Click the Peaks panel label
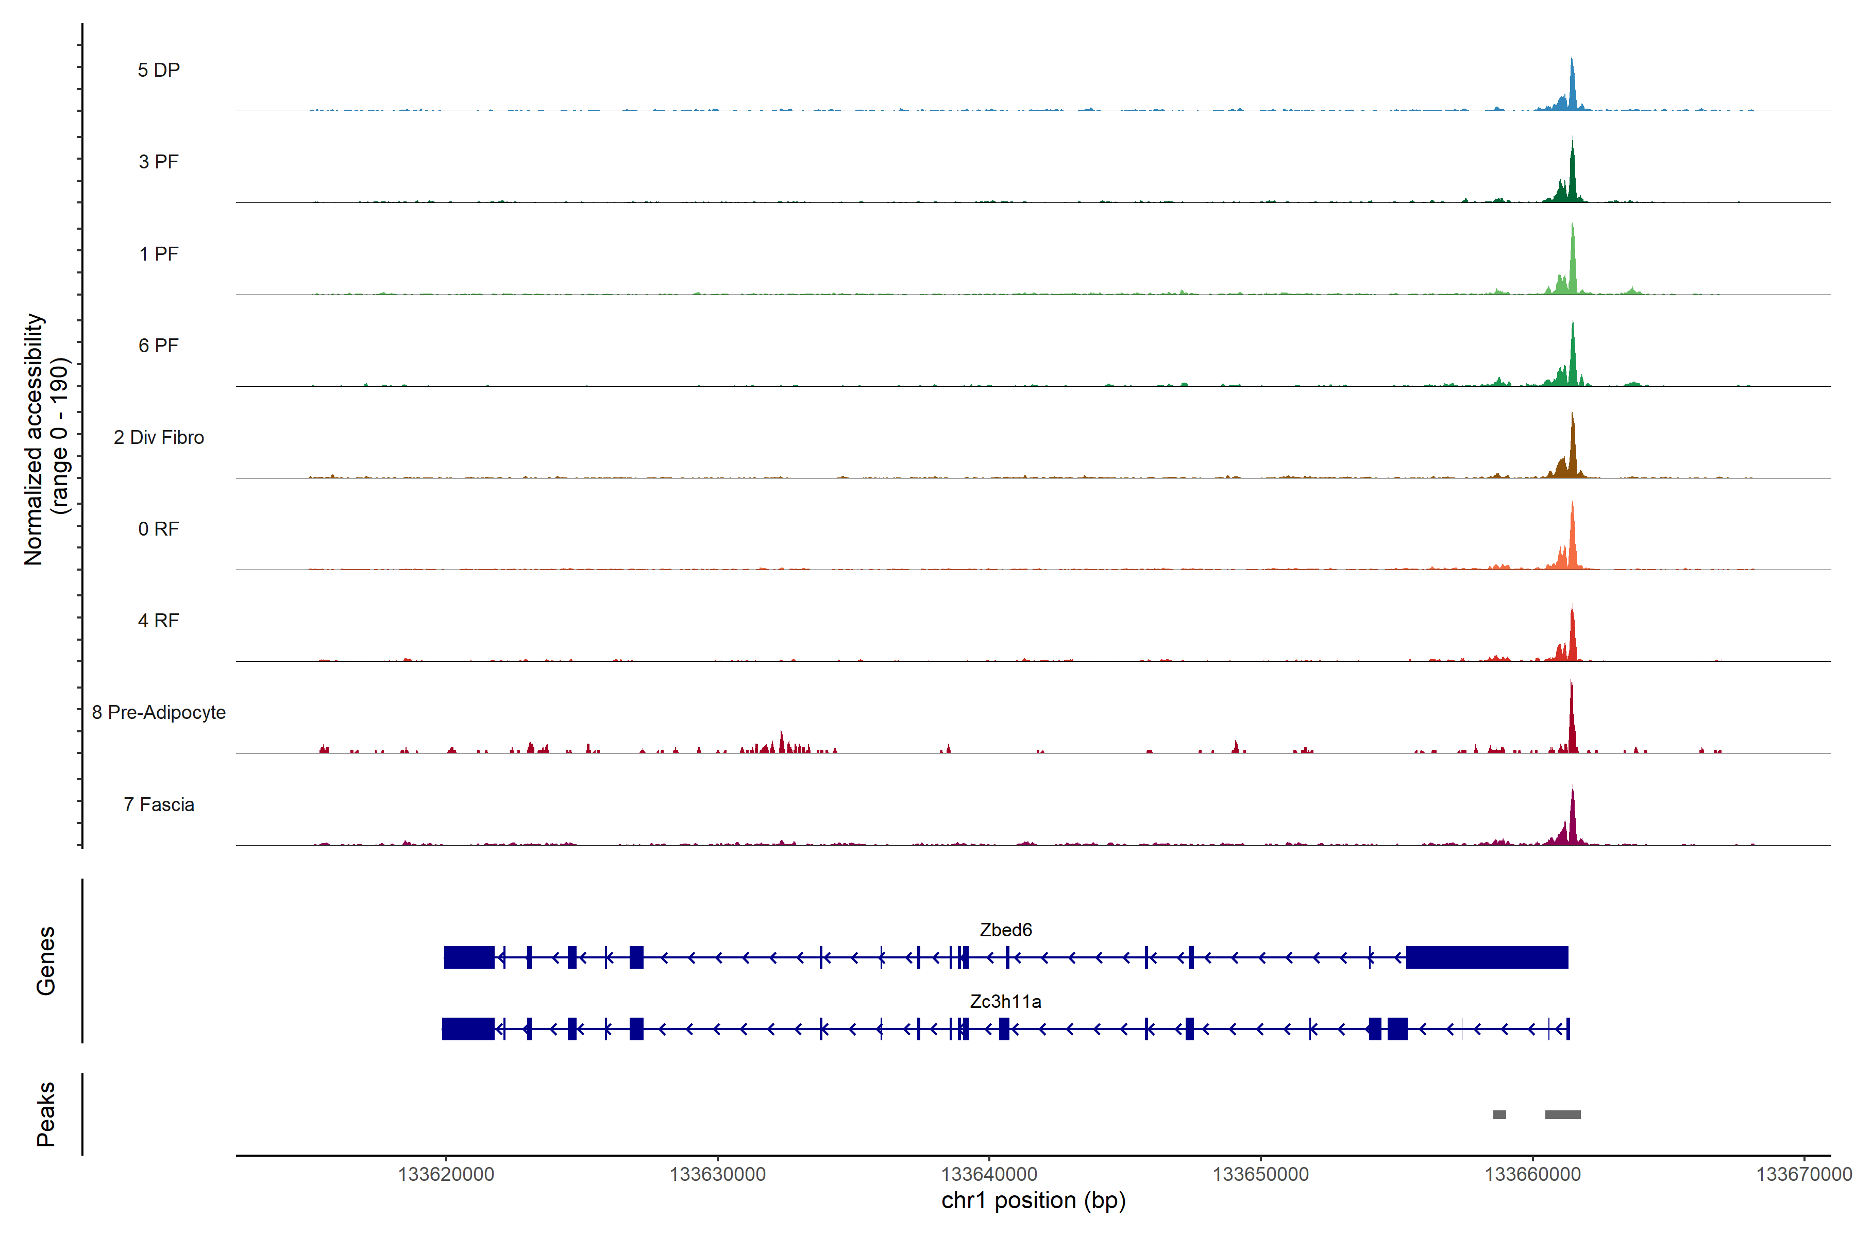1855x1236 pixels. pos(46,1114)
